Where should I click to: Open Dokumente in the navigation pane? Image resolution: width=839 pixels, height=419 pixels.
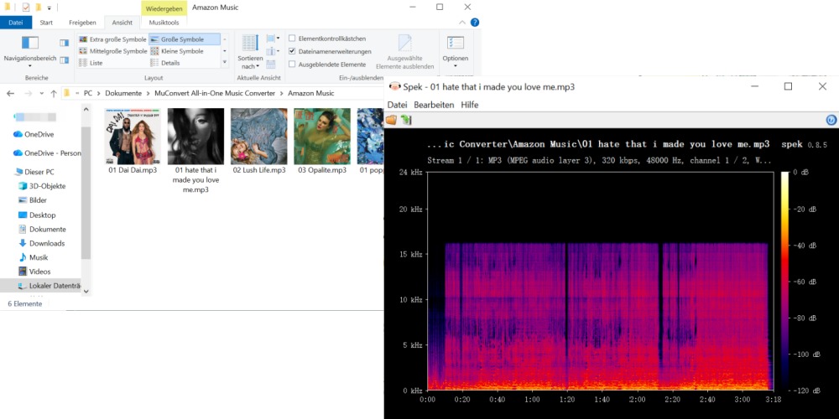48,230
